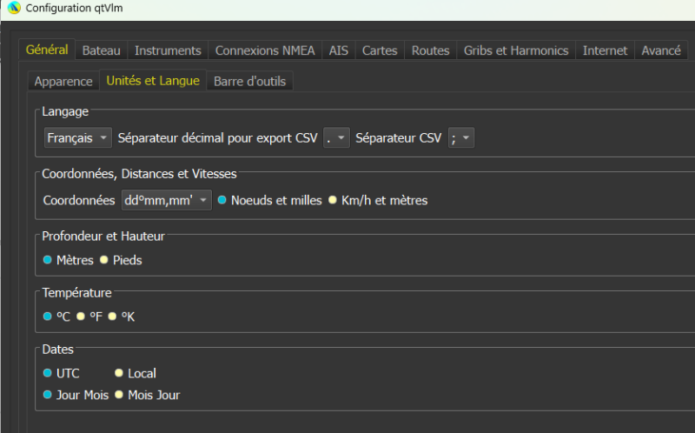Expand the Séparateur CSV dropdown
Viewport: 695px width, 433px height.
[461, 137]
